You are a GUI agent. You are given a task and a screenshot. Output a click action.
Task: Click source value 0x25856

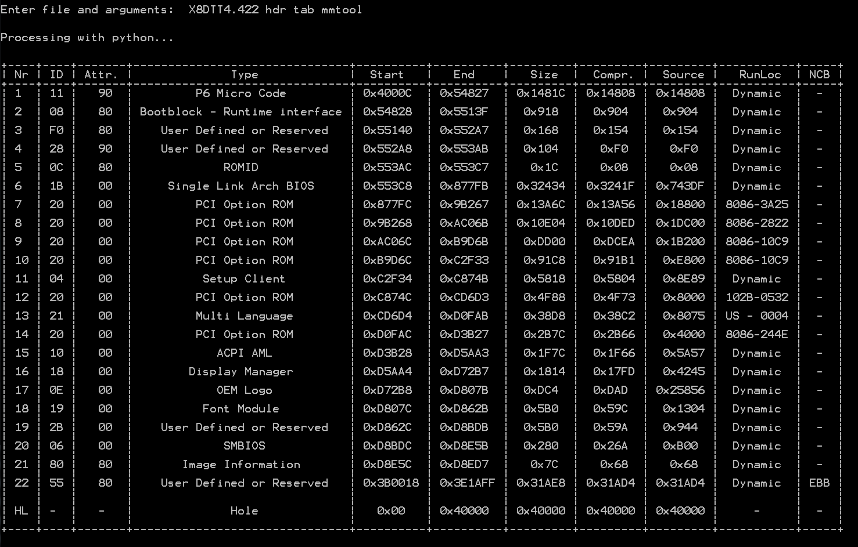pos(680,390)
